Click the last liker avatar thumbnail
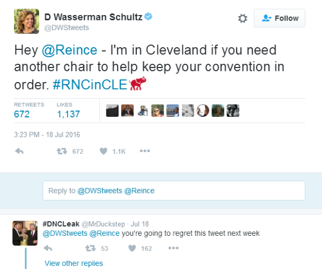Viewport: 322px width, 269px height. point(233,110)
